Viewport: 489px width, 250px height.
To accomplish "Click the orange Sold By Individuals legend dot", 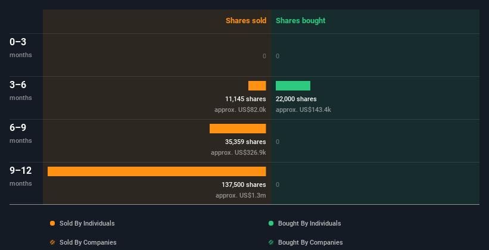I will (x=52, y=223).
